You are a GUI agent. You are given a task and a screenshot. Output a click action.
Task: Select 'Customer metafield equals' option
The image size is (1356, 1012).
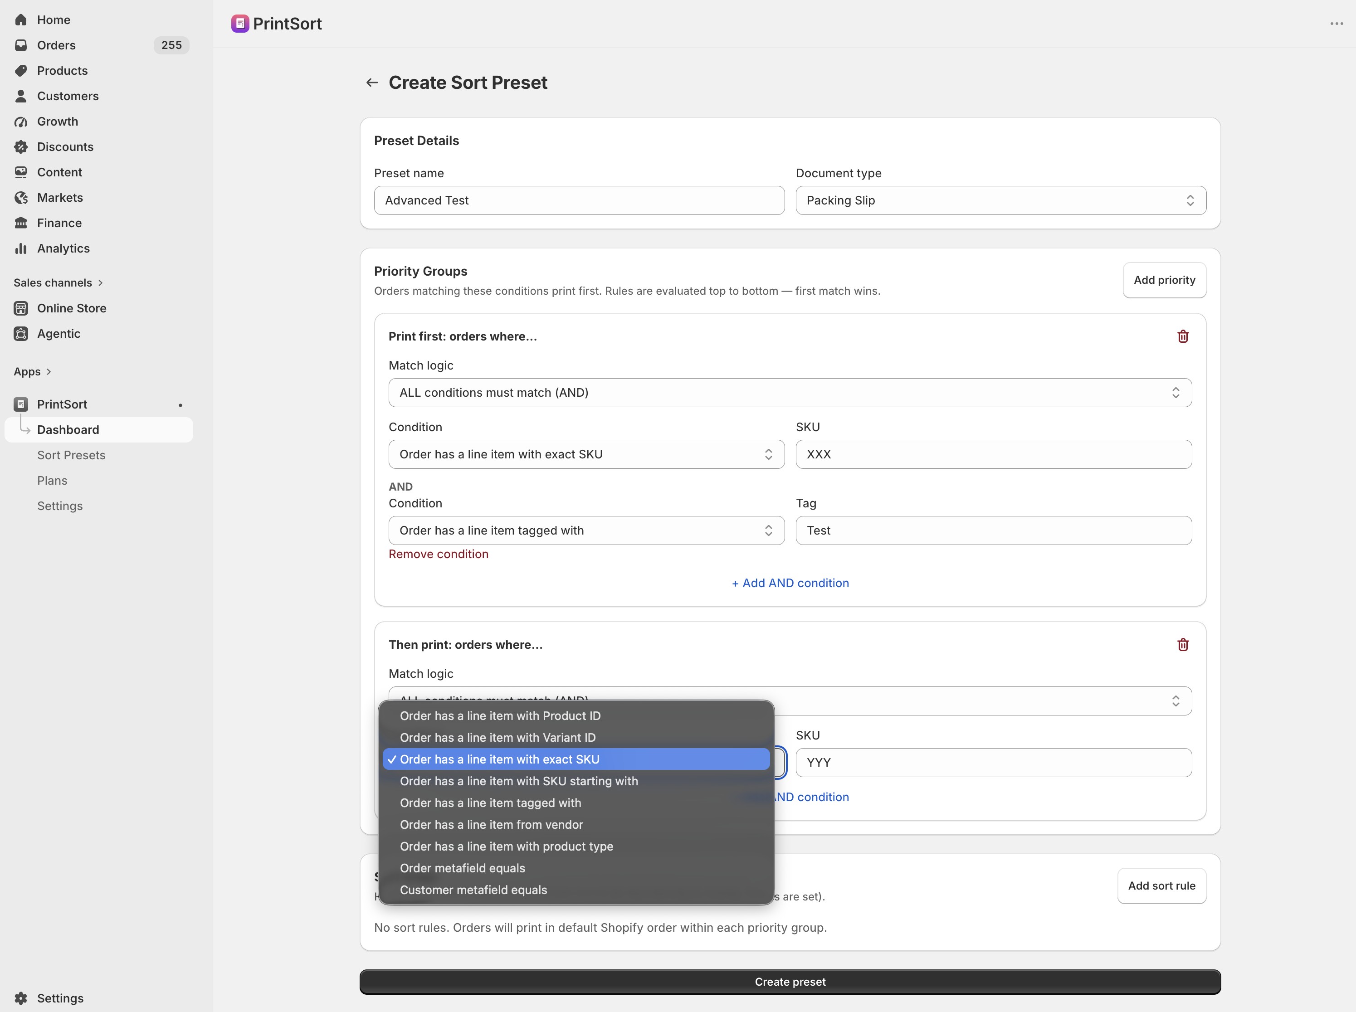click(576, 890)
